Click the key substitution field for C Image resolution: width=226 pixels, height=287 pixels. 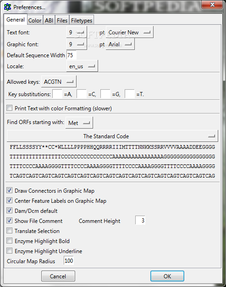82,94
